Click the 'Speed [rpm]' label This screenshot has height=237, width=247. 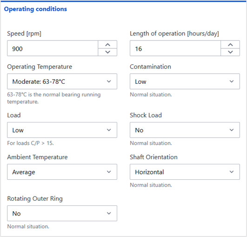pyautogui.click(x=24, y=34)
